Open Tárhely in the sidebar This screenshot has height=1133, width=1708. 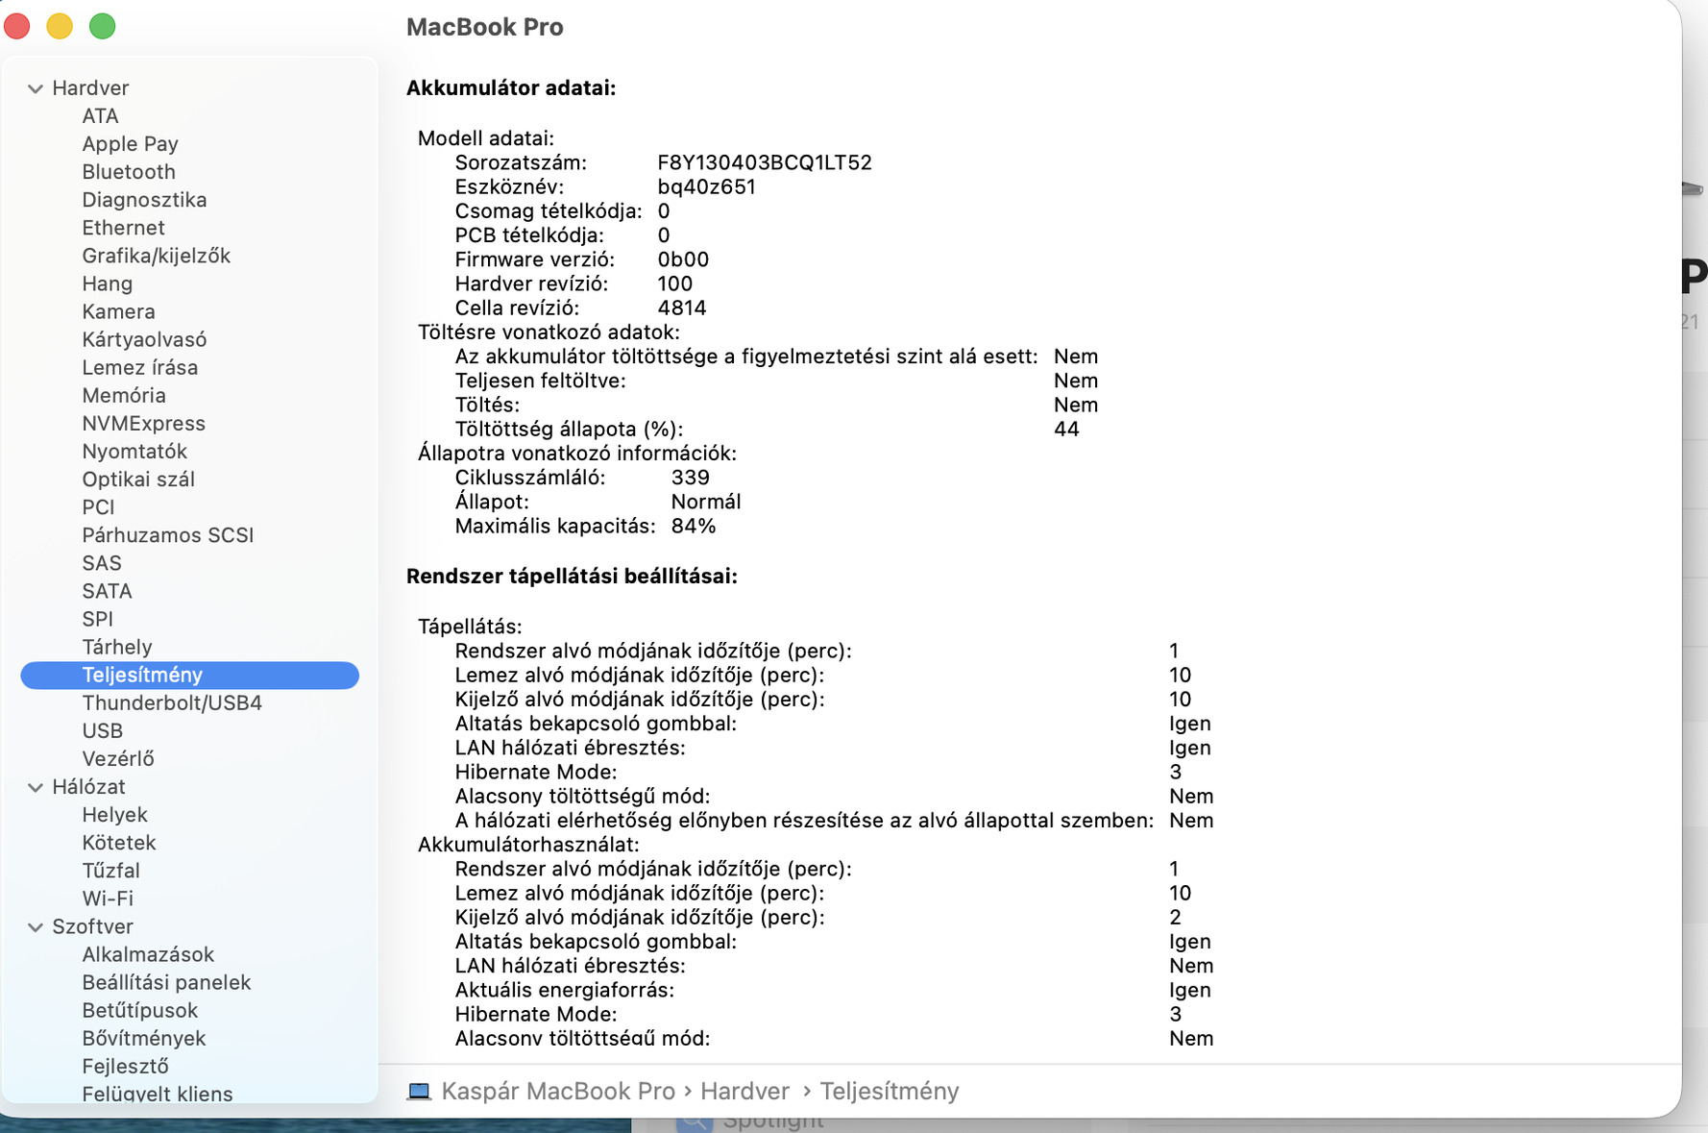(x=116, y=647)
